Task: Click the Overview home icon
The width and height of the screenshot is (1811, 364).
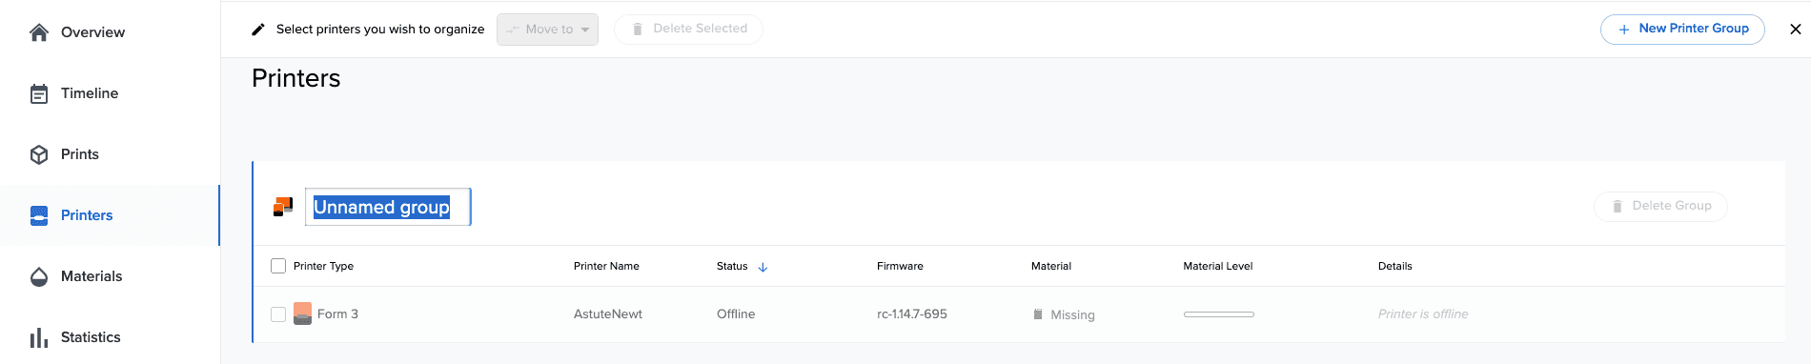Action: [39, 32]
